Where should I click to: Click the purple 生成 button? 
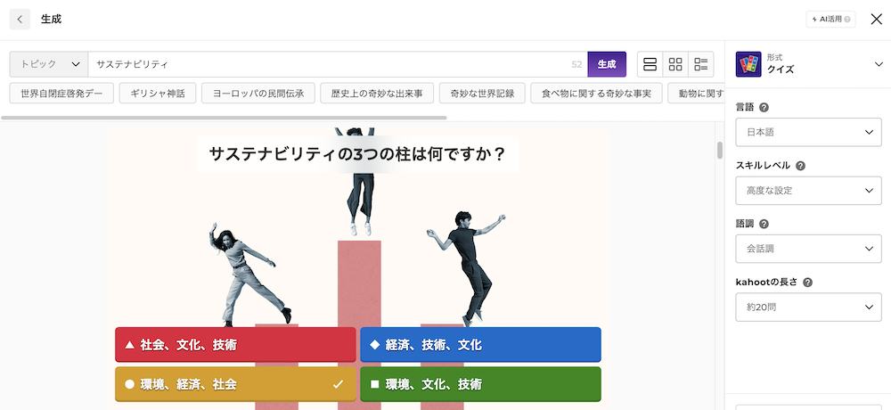(x=607, y=64)
